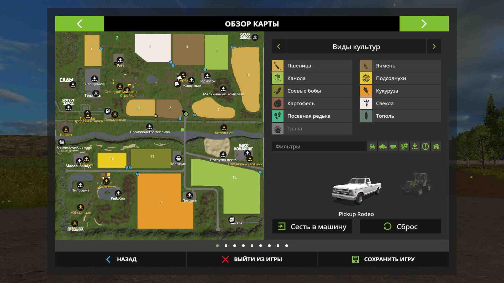Go to previous menu page with left arrow
Viewport: 504px width, 283px height.
tap(80, 24)
